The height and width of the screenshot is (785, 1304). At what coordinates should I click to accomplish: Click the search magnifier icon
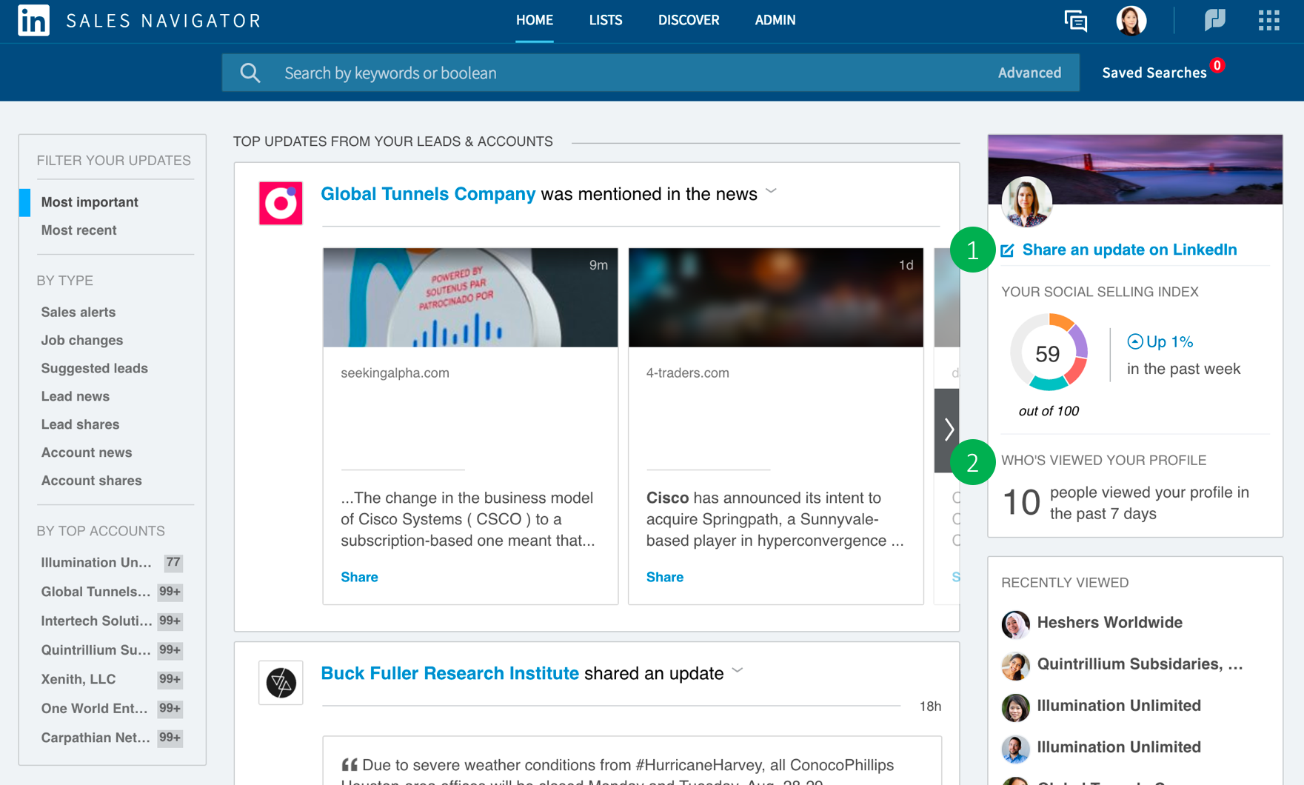point(250,73)
